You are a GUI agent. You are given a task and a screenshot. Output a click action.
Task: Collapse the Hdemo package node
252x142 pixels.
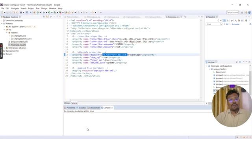click(7, 33)
